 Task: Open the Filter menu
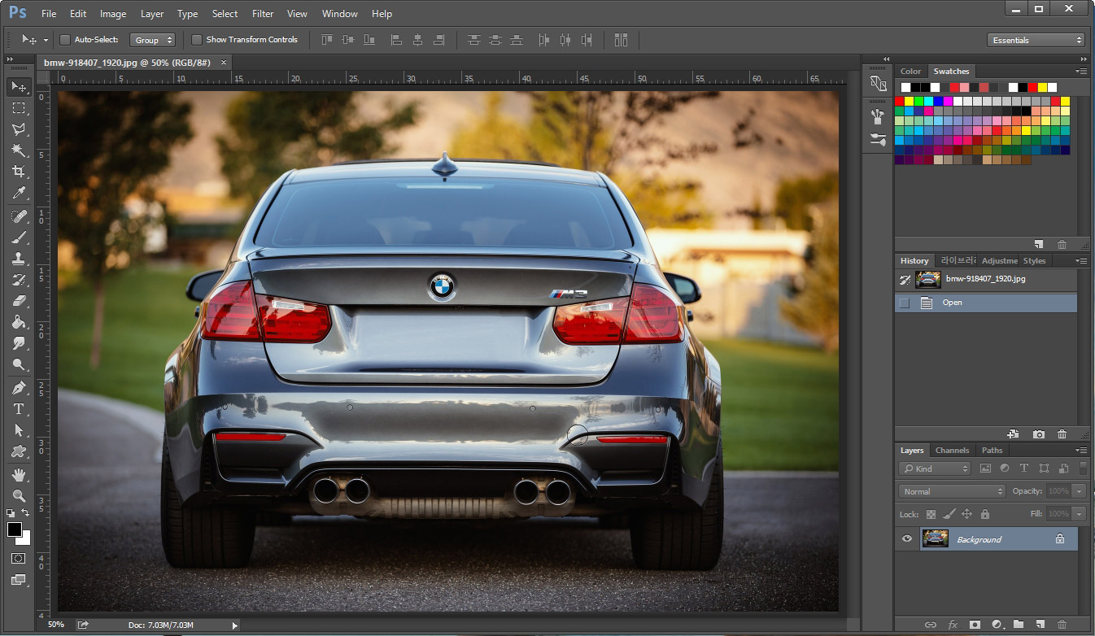[263, 14]
